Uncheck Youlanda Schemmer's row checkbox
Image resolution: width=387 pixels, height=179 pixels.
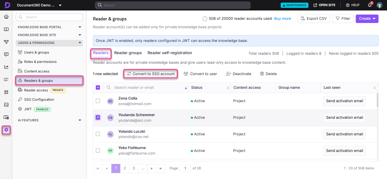click(x=98, y=117)
